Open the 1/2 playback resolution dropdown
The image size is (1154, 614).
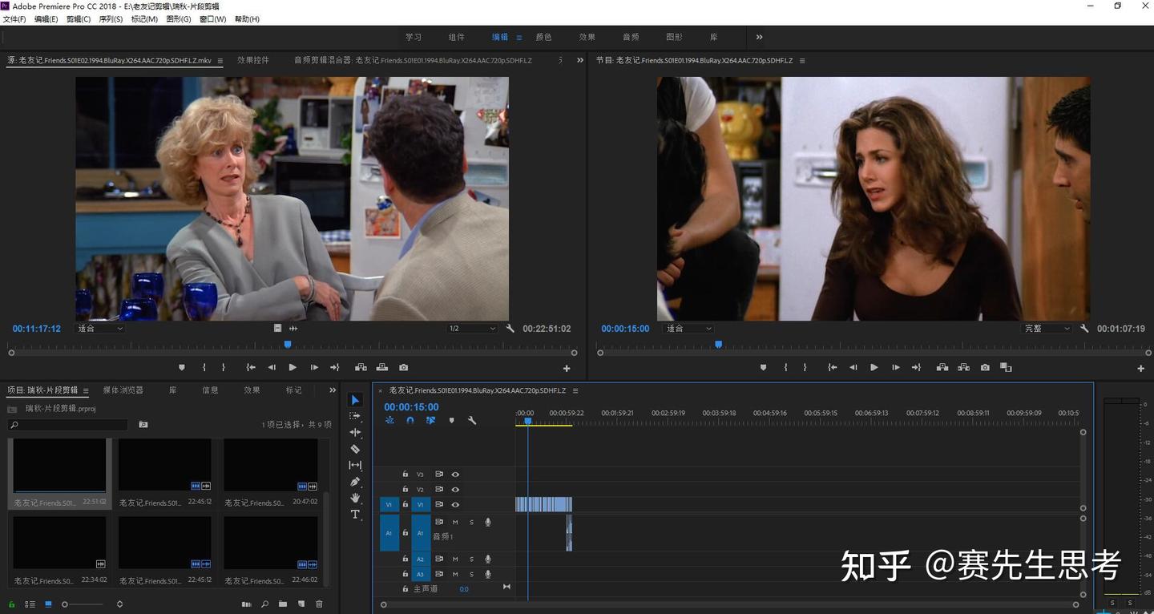[x=472, y=329]
